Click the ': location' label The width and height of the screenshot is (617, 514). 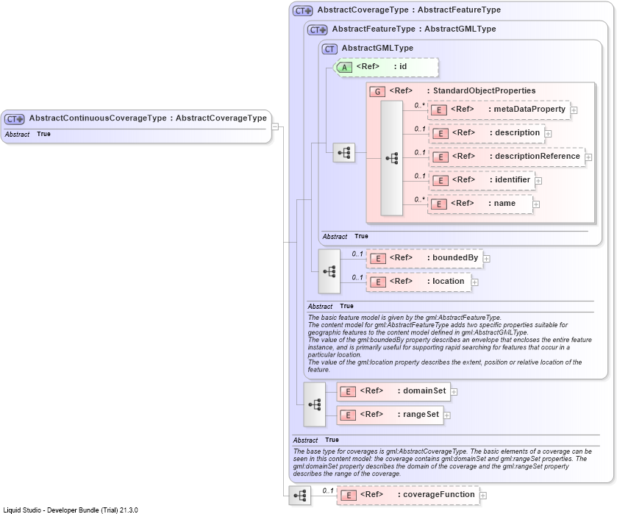point(446,281)
